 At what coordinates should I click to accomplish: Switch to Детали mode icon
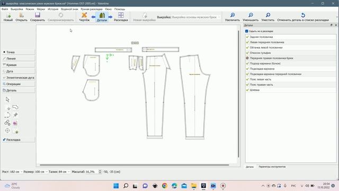tap(102, 15)
